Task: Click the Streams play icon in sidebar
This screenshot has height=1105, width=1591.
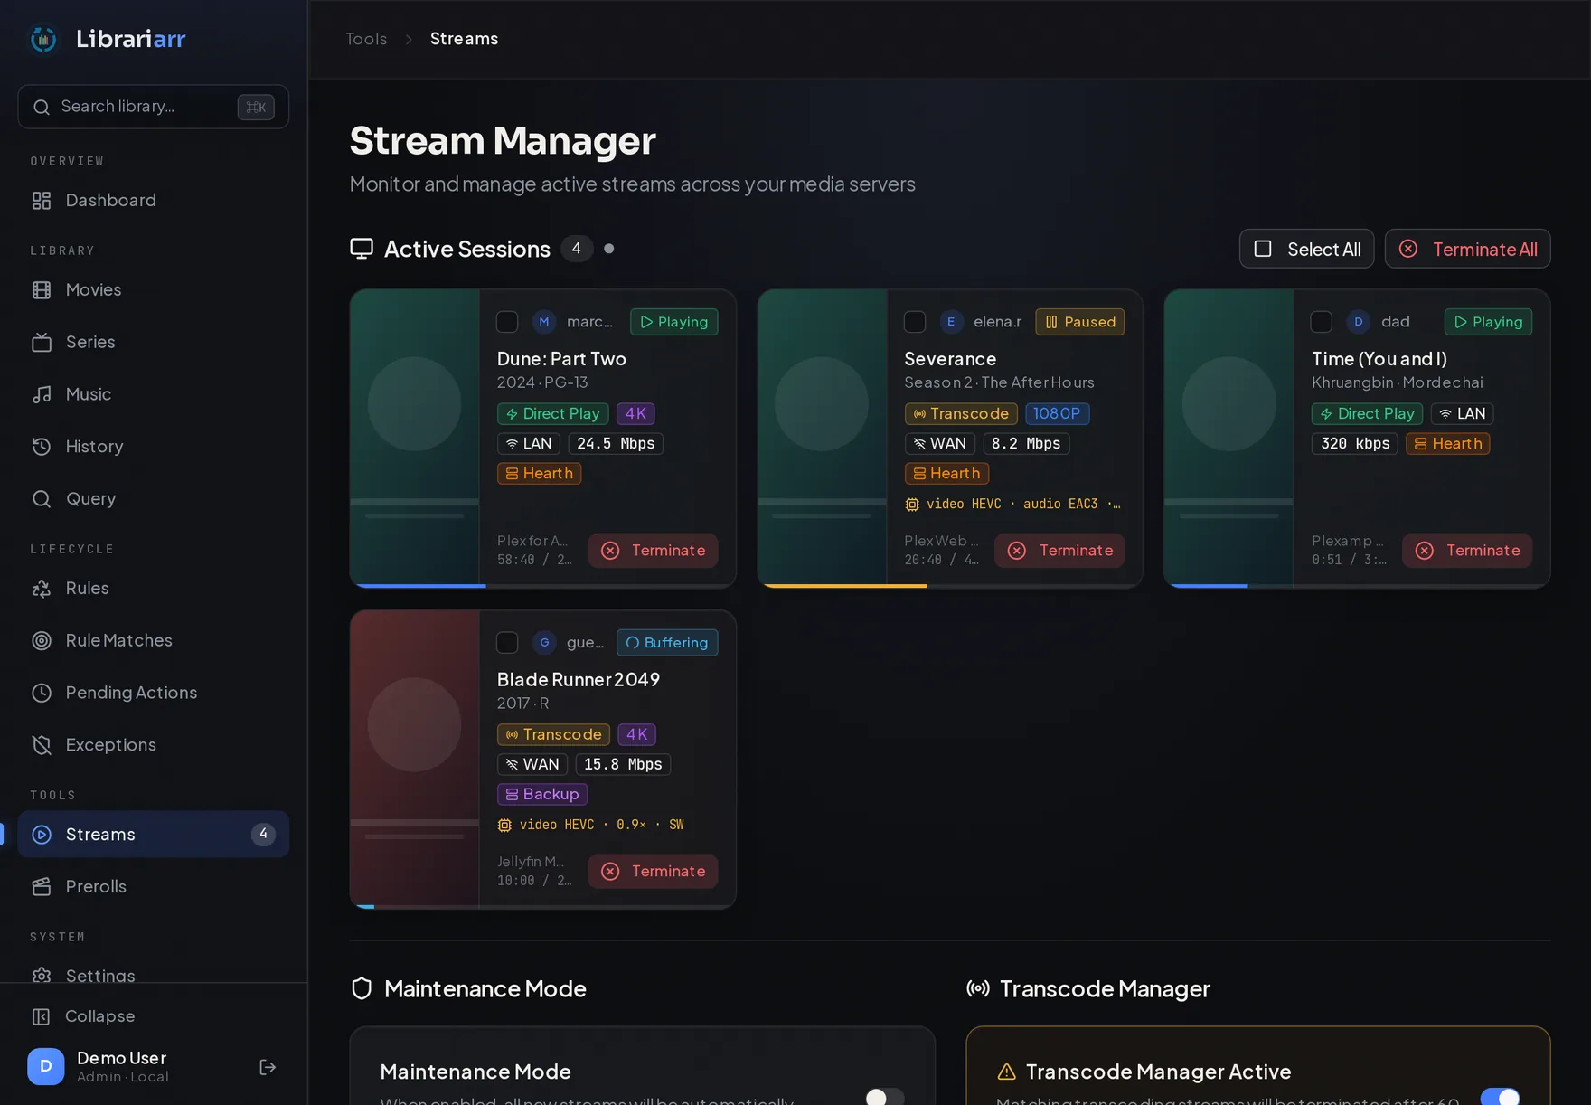Action: coord(42,835)
